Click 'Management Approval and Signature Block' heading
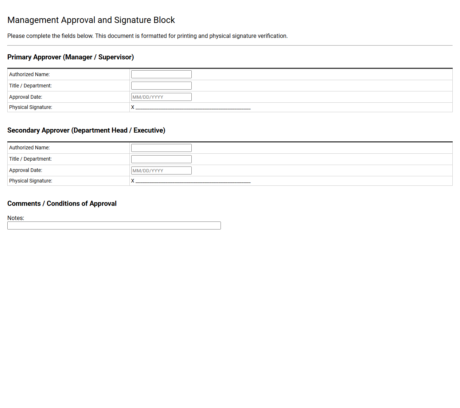 click(91, 20)
